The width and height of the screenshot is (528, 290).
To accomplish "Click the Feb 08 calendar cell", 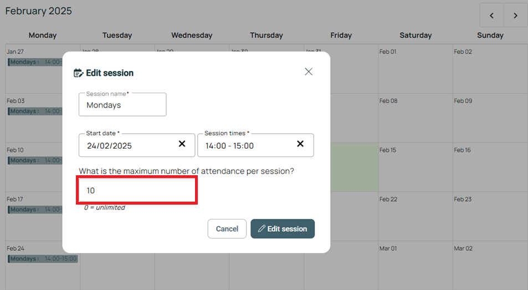I will point(416,119).
